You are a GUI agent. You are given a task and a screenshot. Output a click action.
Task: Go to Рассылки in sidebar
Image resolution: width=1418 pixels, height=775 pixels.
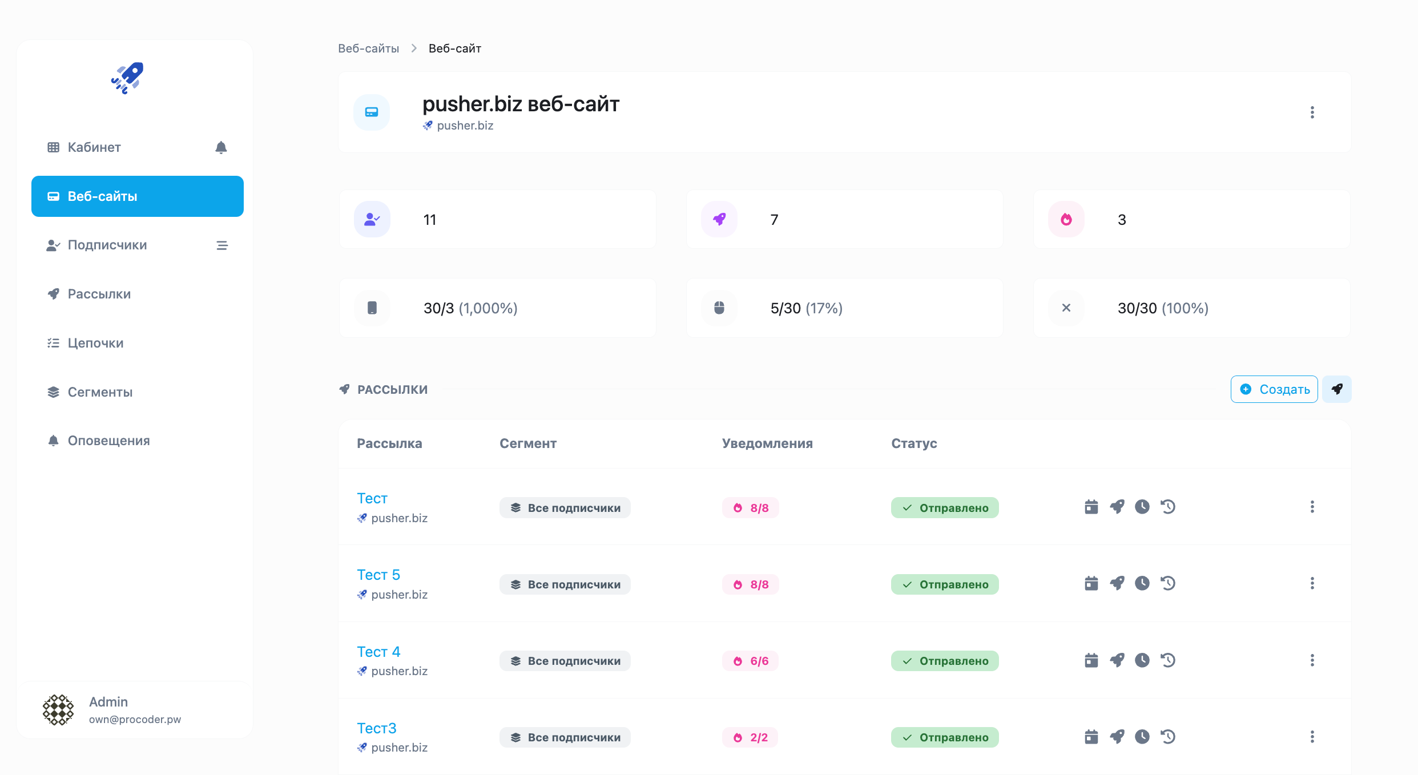pyautogui.click(x=99, y=294)
